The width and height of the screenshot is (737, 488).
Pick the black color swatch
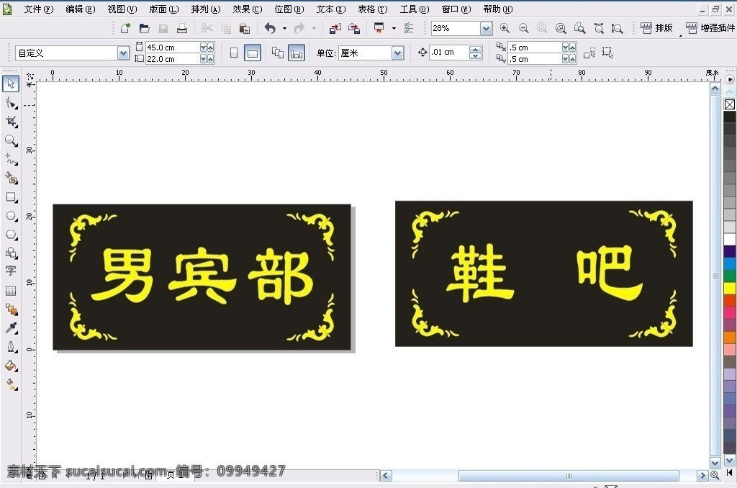[730, 117]
